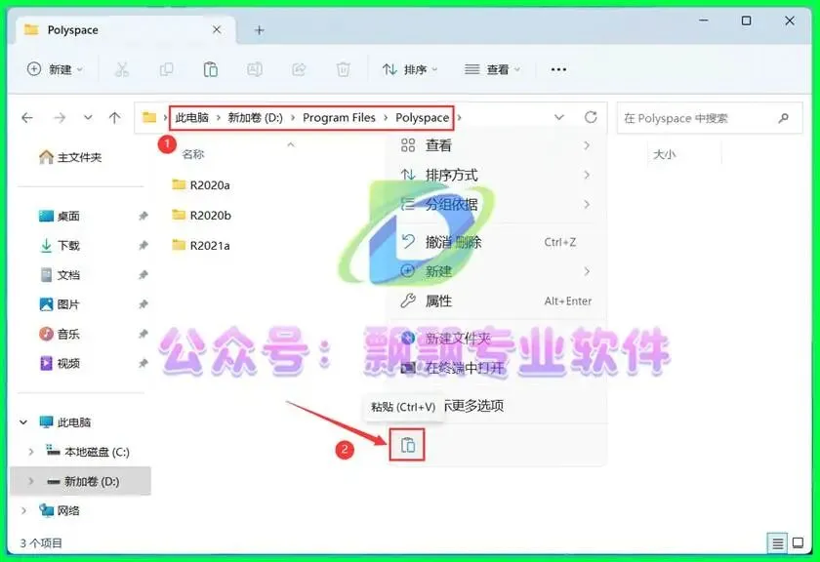820x562 pixels.
Task: Open 新建 submenu in context menu
Action: pos(496,271)
